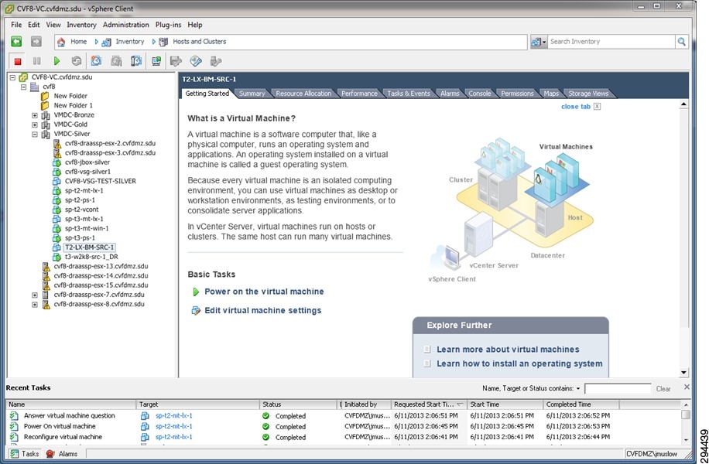
Task: Open the Snapshot Manager toolbar icon
Action: click(x=136, y=61)
